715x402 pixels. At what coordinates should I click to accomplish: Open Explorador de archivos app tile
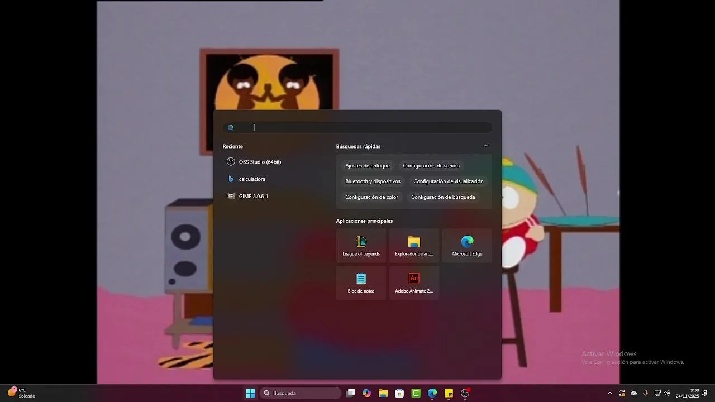[x=414, y=246]
